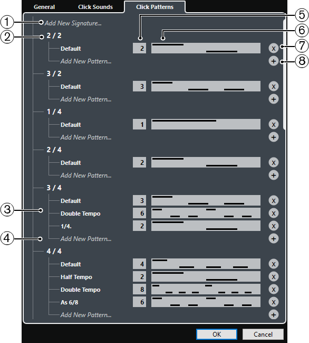Confirm with the OK button

click(x=217, y=334)
